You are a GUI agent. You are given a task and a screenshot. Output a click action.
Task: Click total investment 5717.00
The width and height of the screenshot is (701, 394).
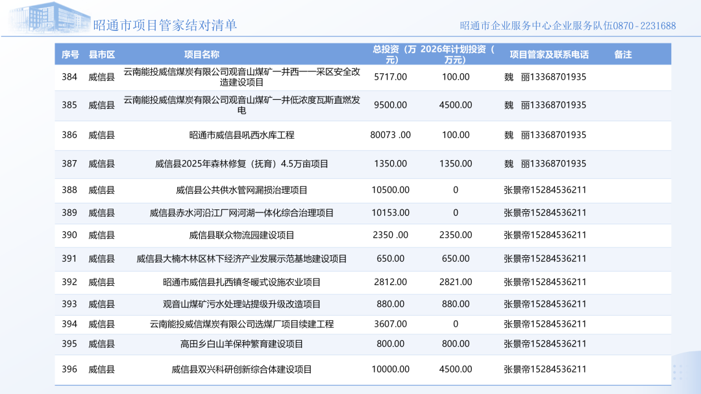pyautogui.click(x=390, y=76)
